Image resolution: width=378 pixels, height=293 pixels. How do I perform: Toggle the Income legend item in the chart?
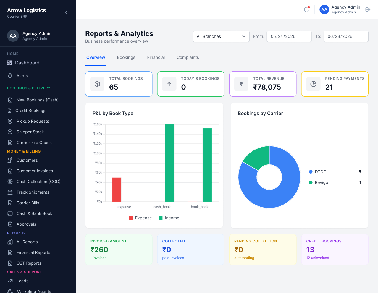point(169,218)
